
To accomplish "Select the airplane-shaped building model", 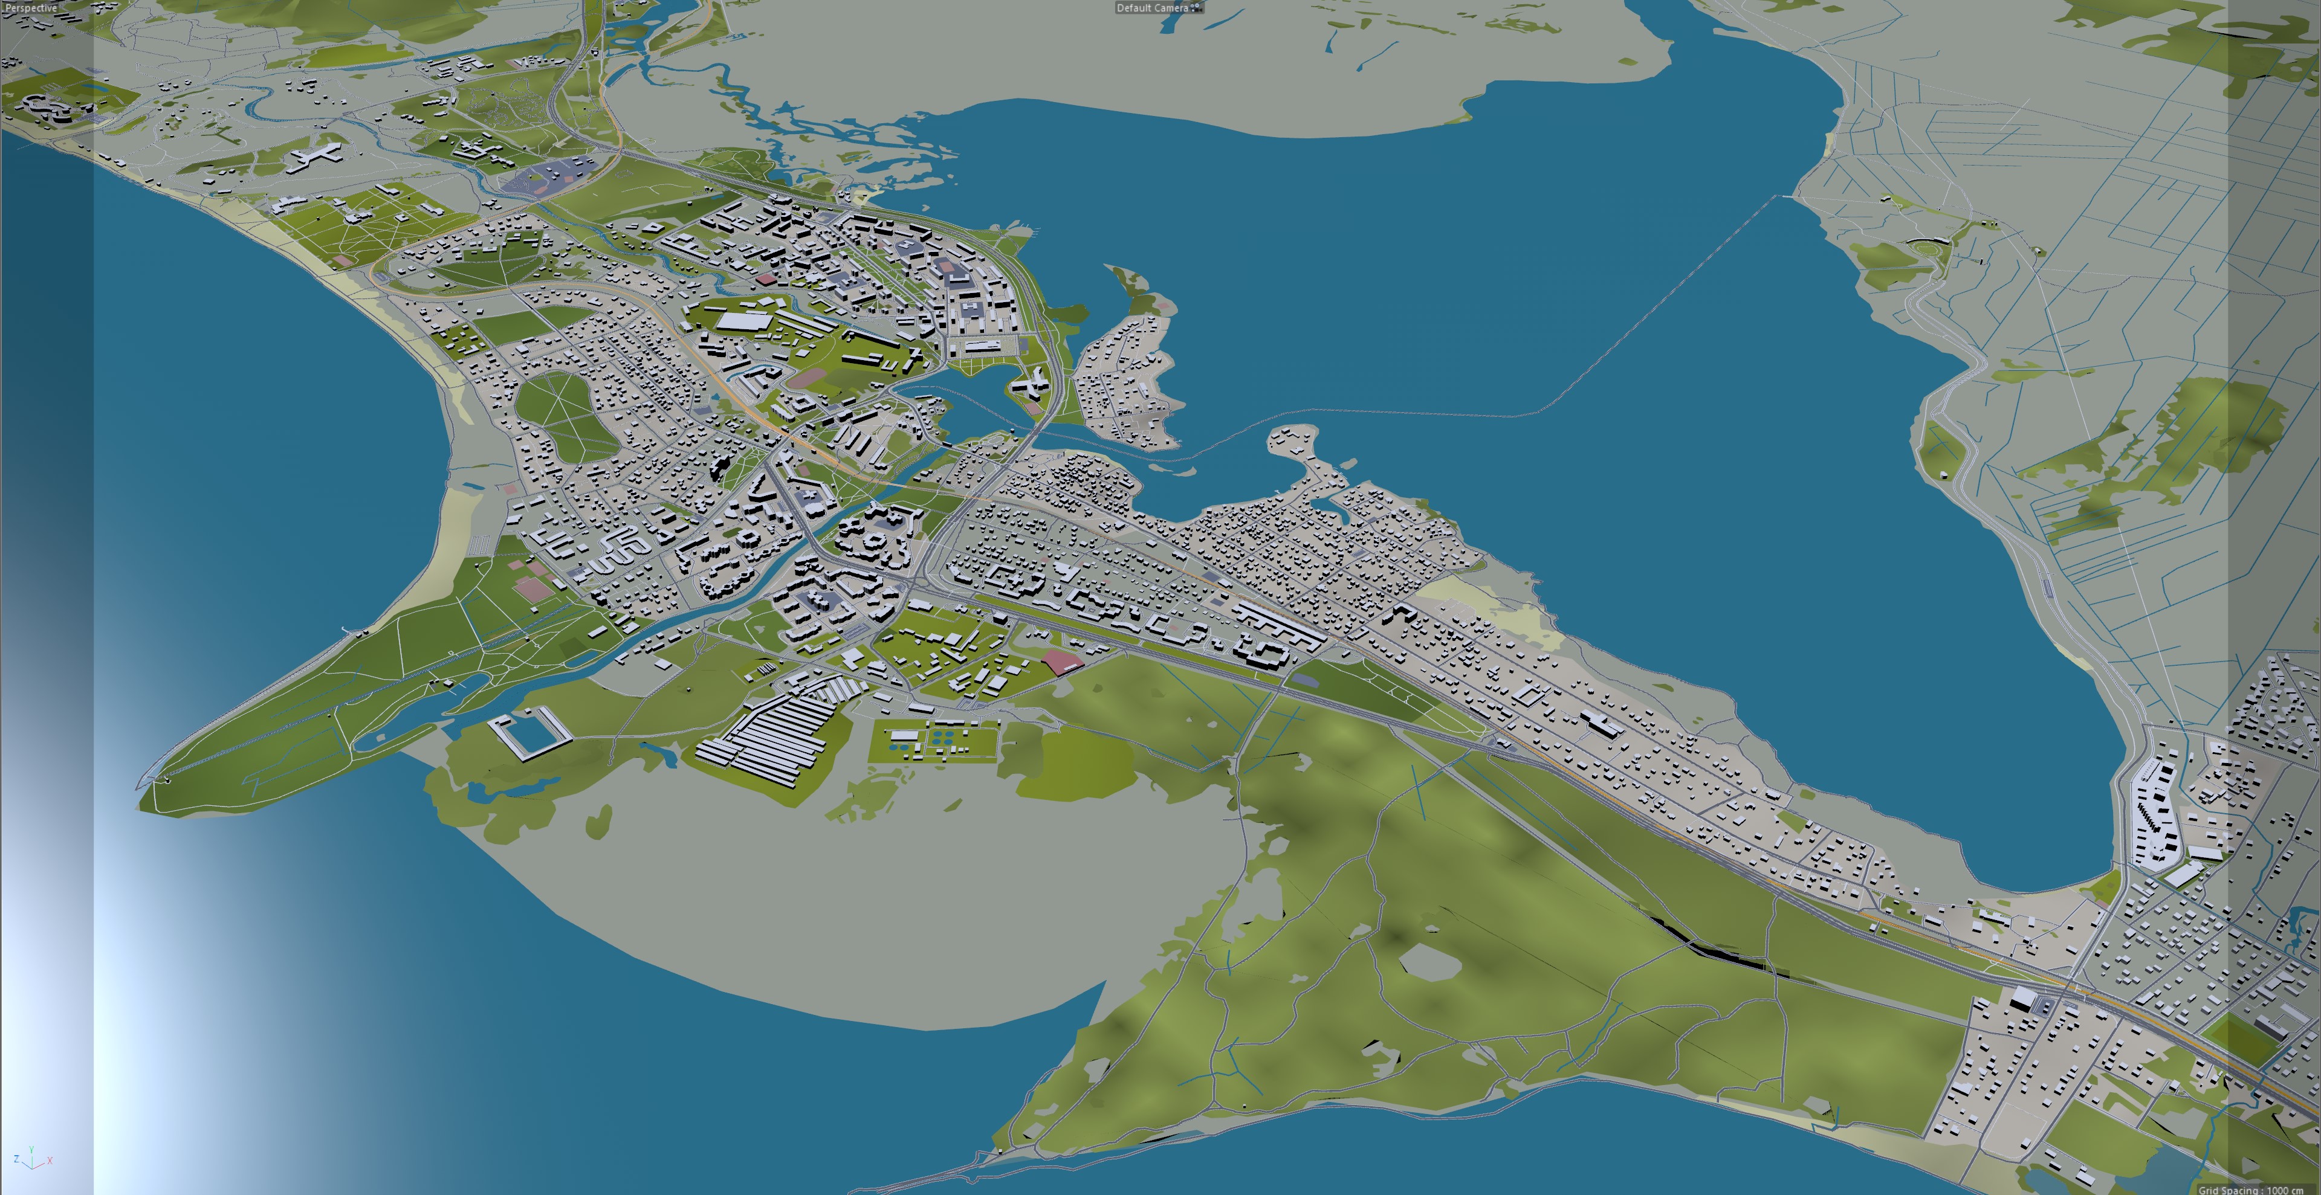I will tap(316, 156).
